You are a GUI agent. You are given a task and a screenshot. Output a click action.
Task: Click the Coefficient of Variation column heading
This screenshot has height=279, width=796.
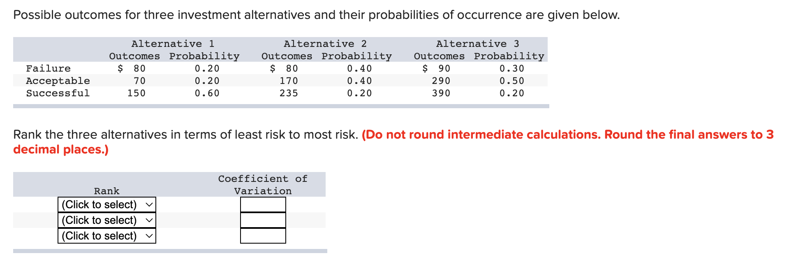pos(262,184)
